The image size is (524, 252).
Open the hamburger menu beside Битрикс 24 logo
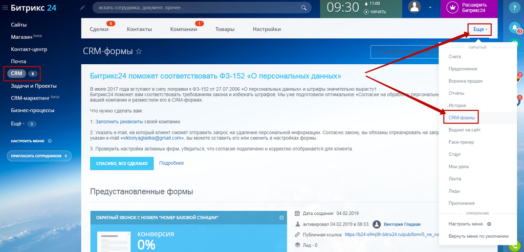click(5, 8)
